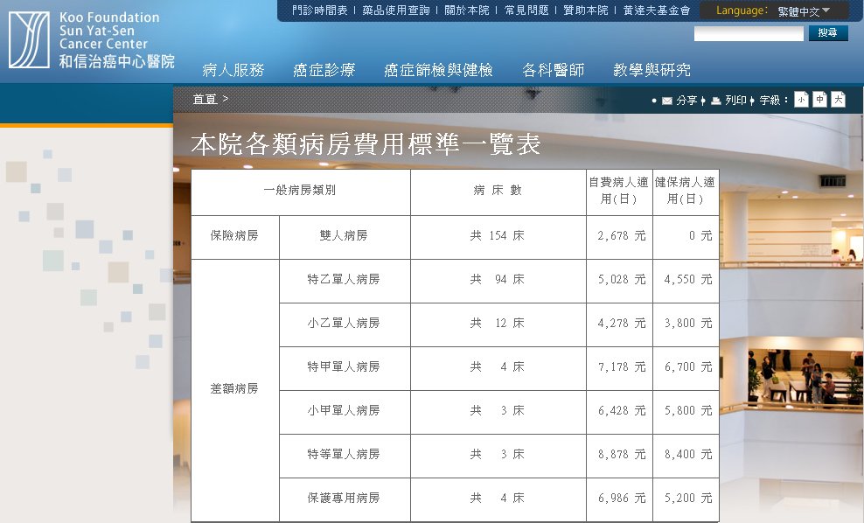
Task: Open 贊助本院 link
Action: 586,10
